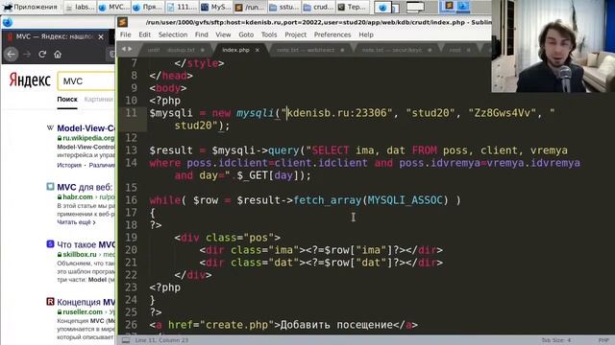Go back in Firefox
Image resolution: width=615 pixels, height=345 pixels.
(x=11, y=55)
